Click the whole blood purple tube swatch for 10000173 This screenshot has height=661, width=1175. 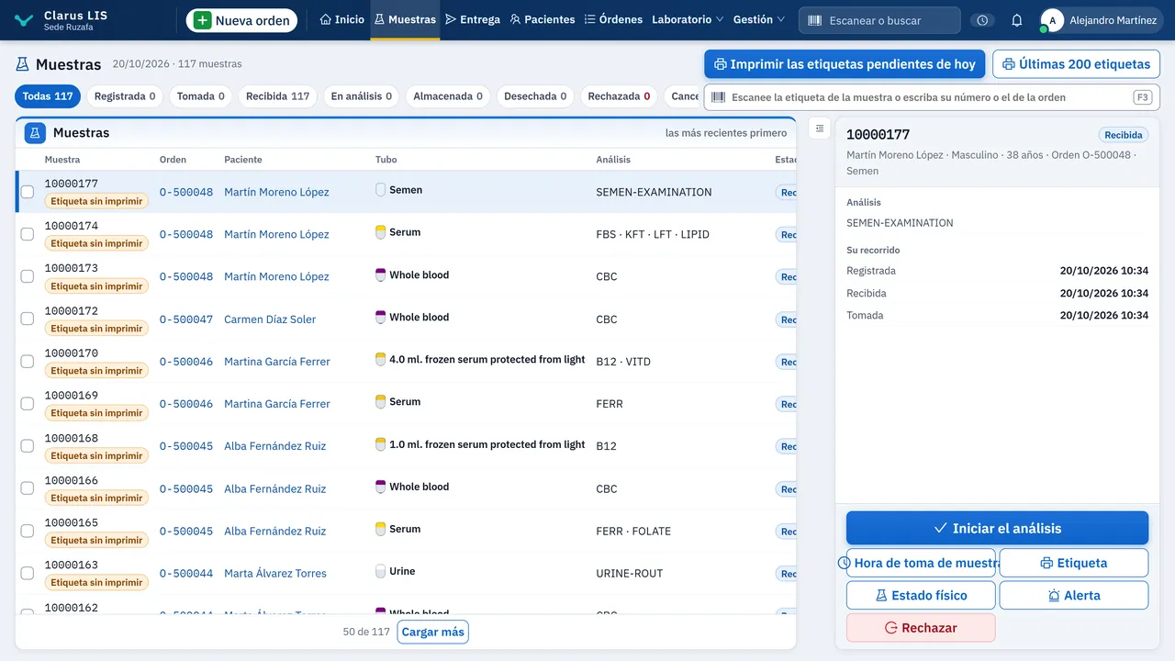pyautogui.click(x=380, y=274)
